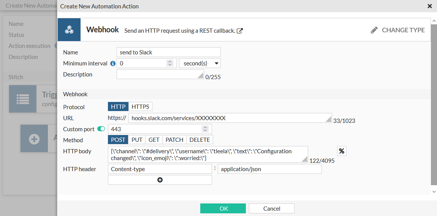This screenshot has height=216, width=437.
Task: Insert a variable with the percent icon
Action: (342, 151)
